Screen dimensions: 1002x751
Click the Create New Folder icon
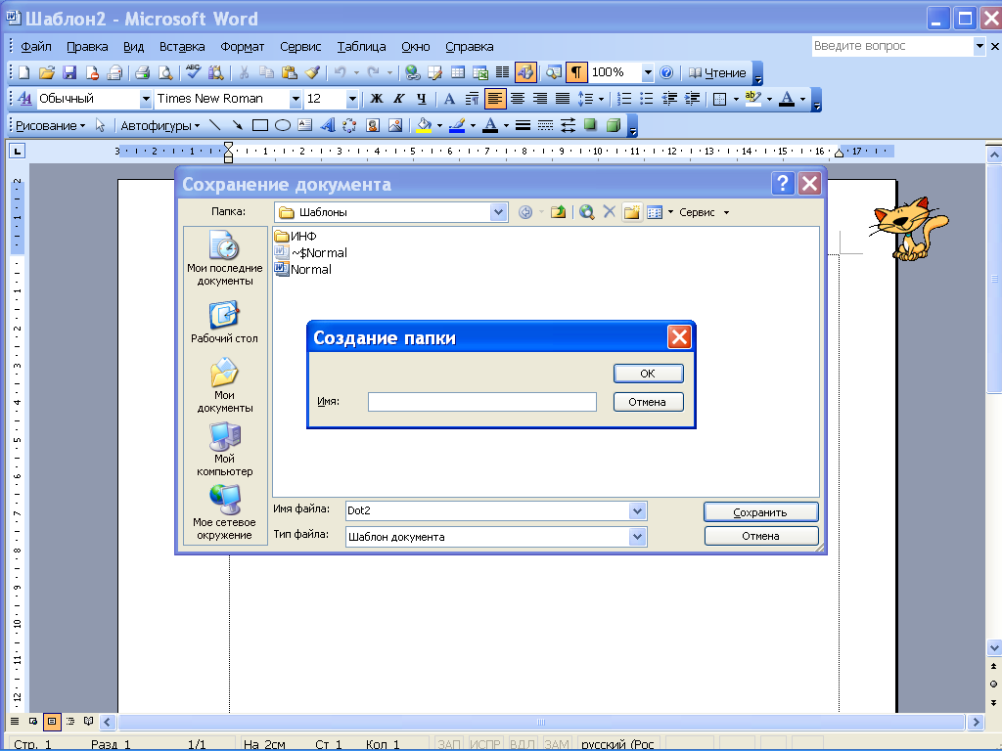[631, 212]
